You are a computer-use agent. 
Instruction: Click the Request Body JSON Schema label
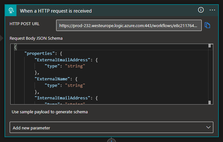(x=36, y=38)
